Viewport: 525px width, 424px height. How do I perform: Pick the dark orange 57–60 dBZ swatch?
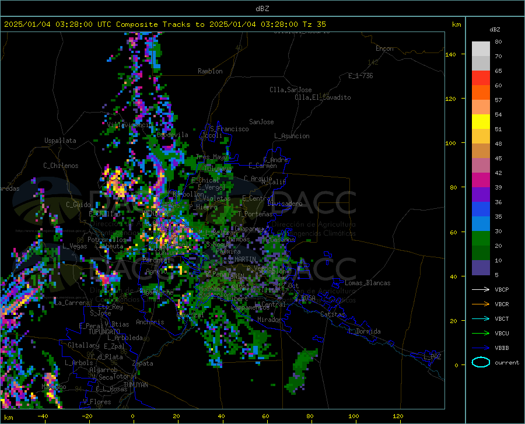coord(481,93)
